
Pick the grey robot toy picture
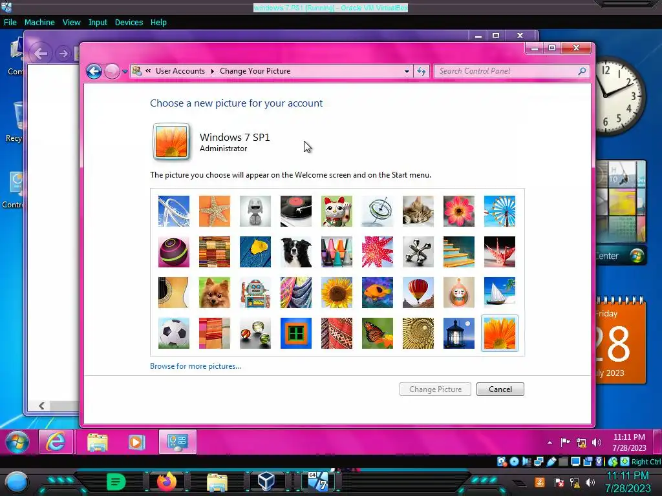pos(255,211)
